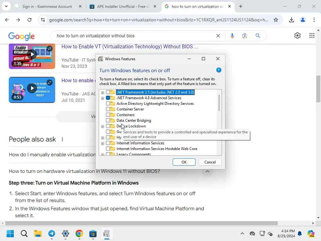
Task: Expand .NET Framework 3.5 tree node
Action: 103,93
